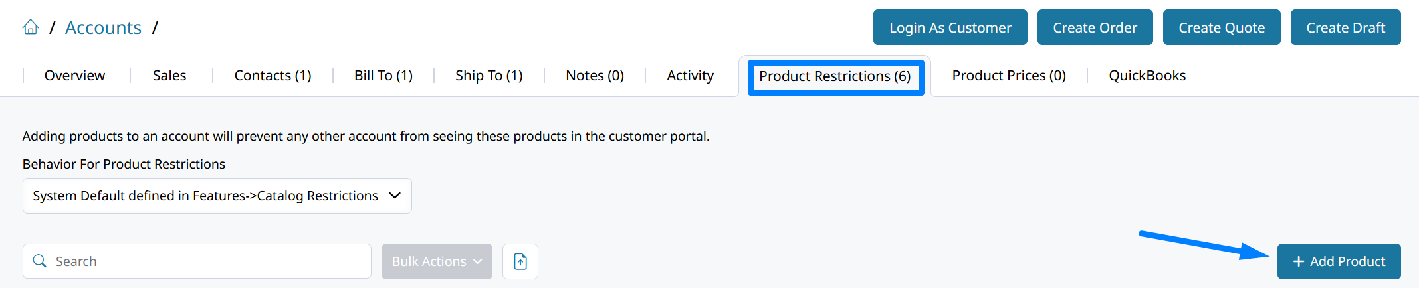The width and height of the screenshot is (1419, 288).
Task: View the Notes (0) tab
Action: click(x=595, y=76)
